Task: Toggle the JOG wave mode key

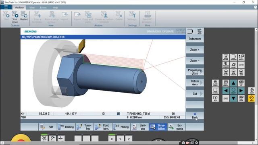Action: (x=44, y=139)
